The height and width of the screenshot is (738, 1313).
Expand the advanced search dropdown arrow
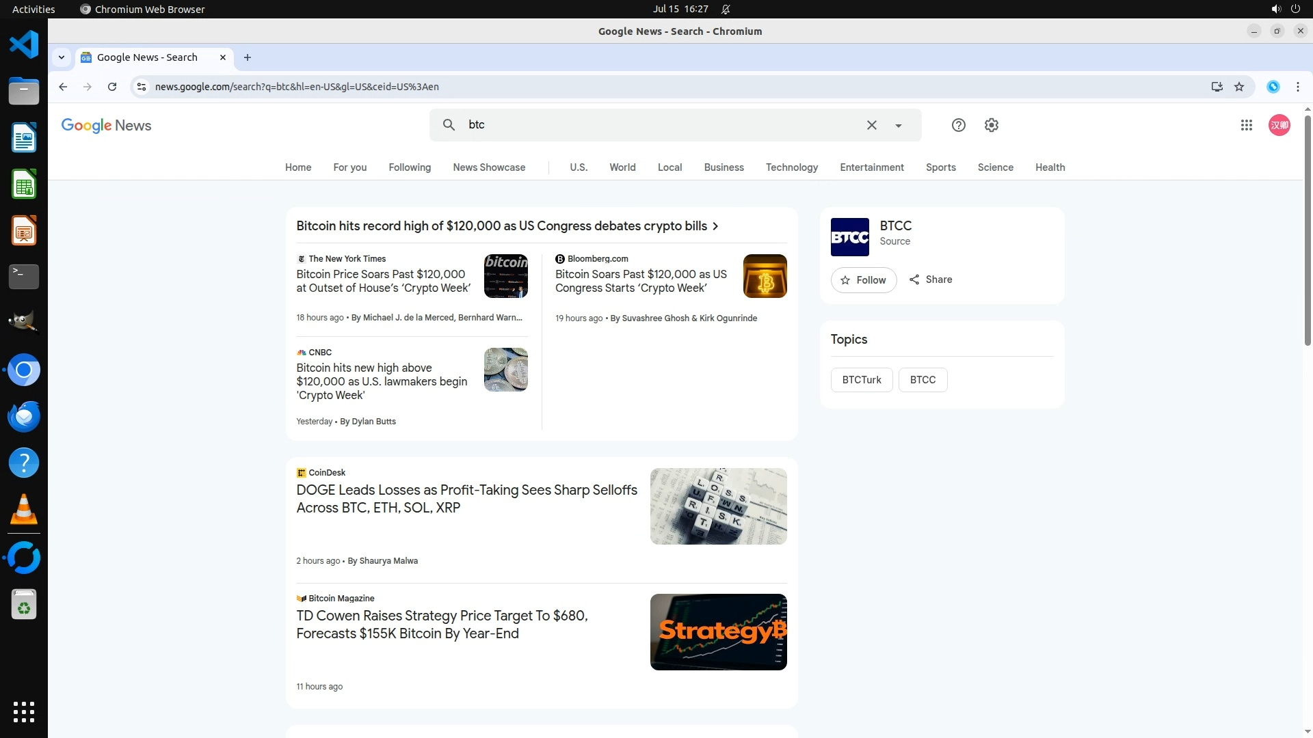coord(898,126)
